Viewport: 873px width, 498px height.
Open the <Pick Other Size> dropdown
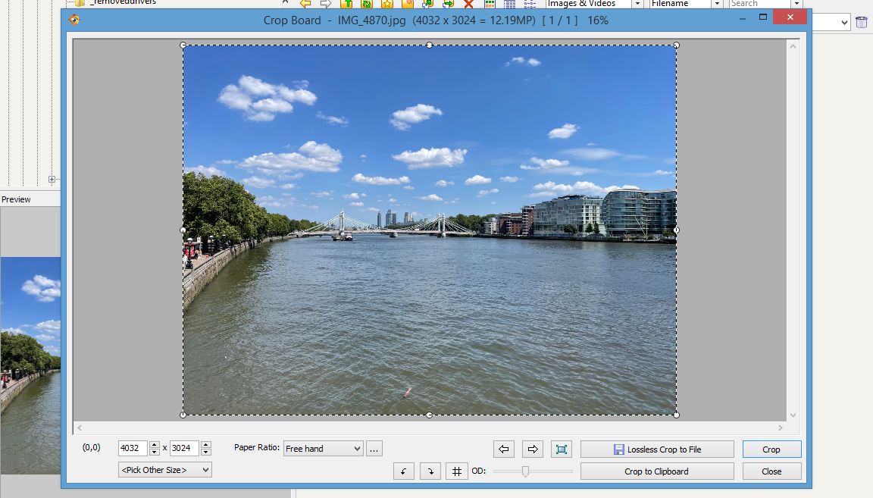[164, 470]
